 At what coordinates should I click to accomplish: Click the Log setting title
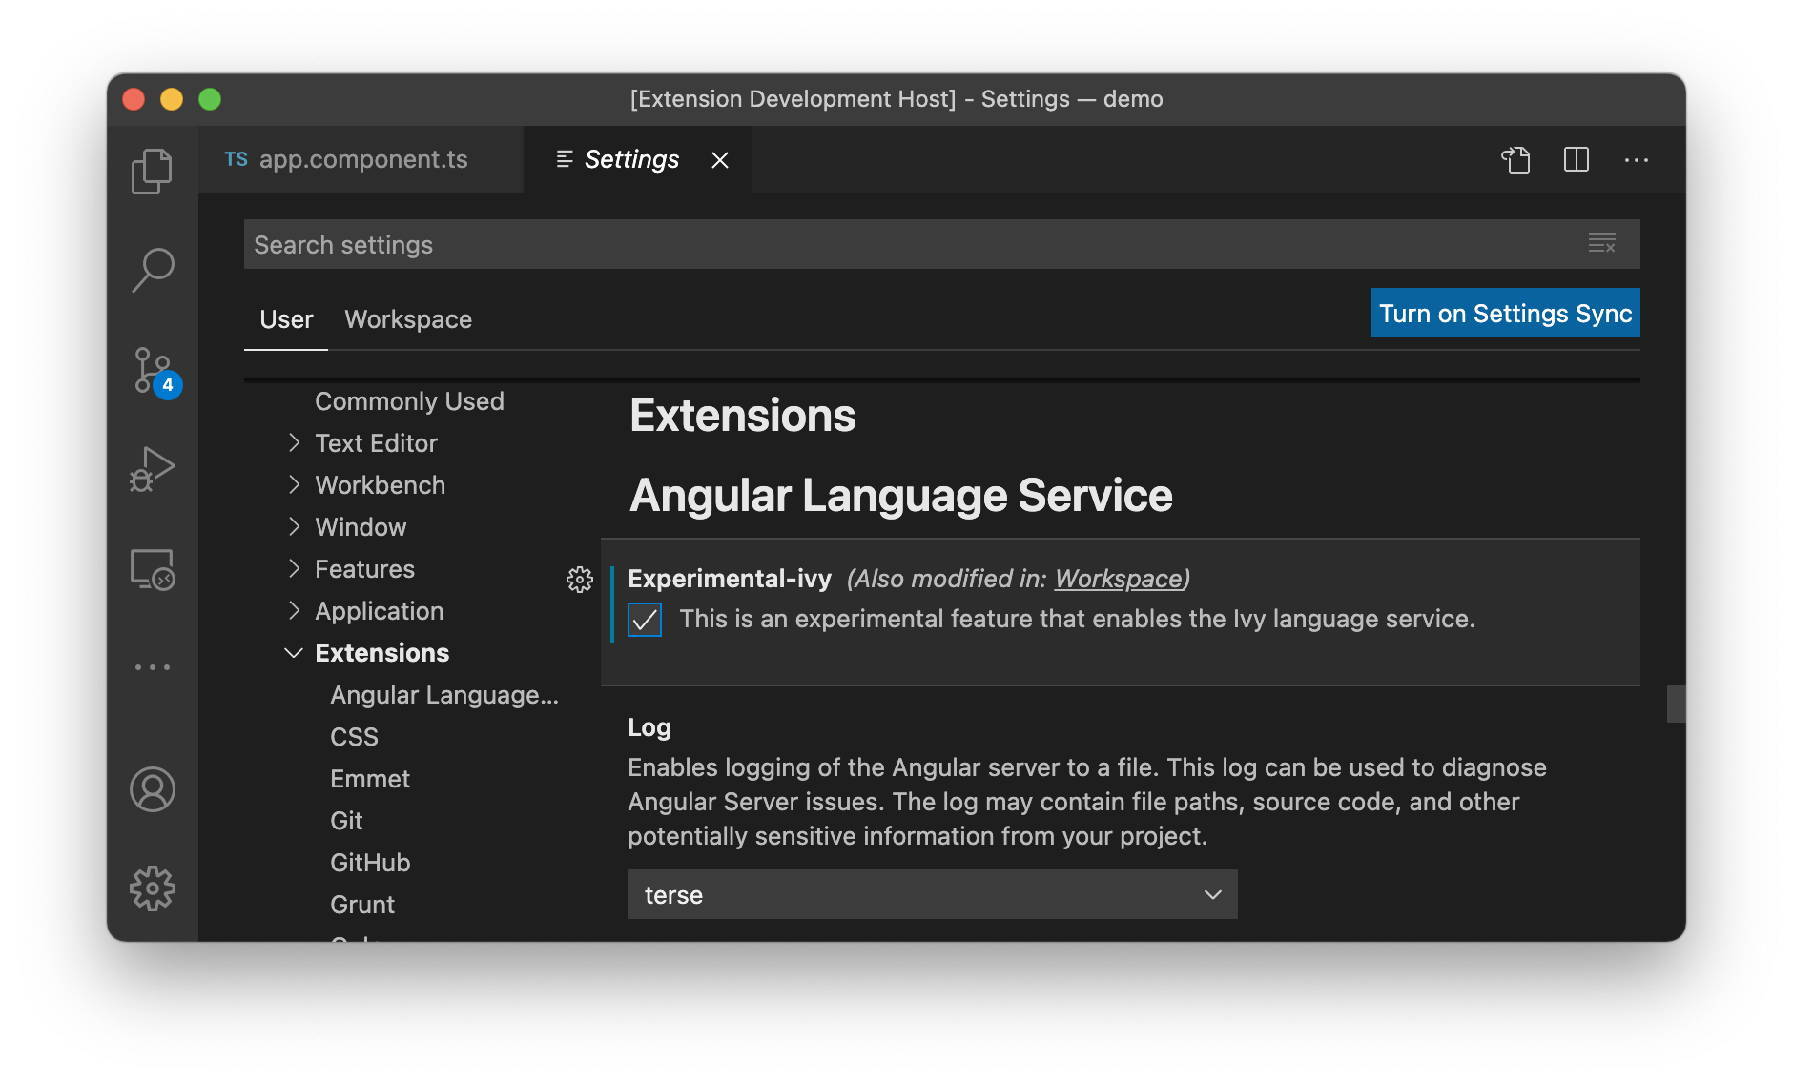(x=649, y=727)
